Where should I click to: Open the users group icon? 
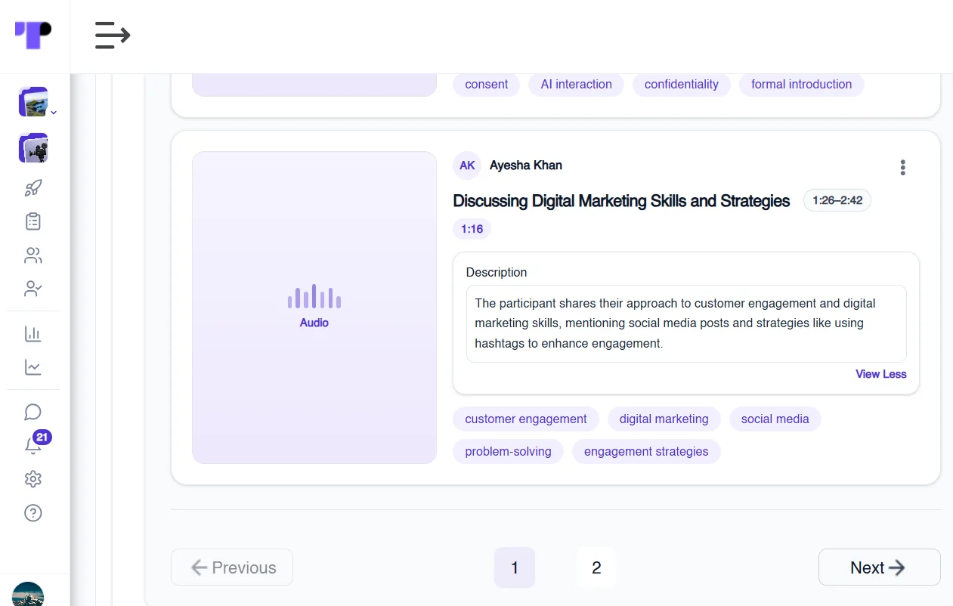33,255
